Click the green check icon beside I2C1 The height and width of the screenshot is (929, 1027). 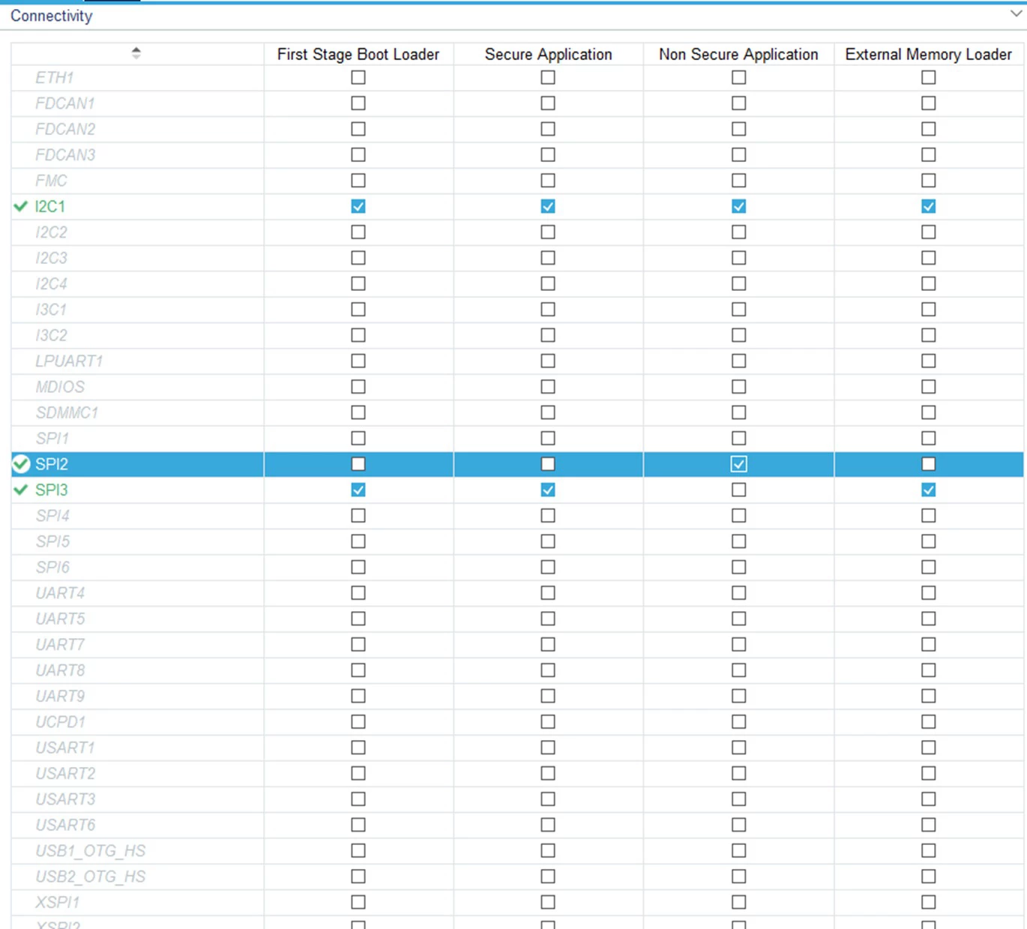tap(21, 206)
